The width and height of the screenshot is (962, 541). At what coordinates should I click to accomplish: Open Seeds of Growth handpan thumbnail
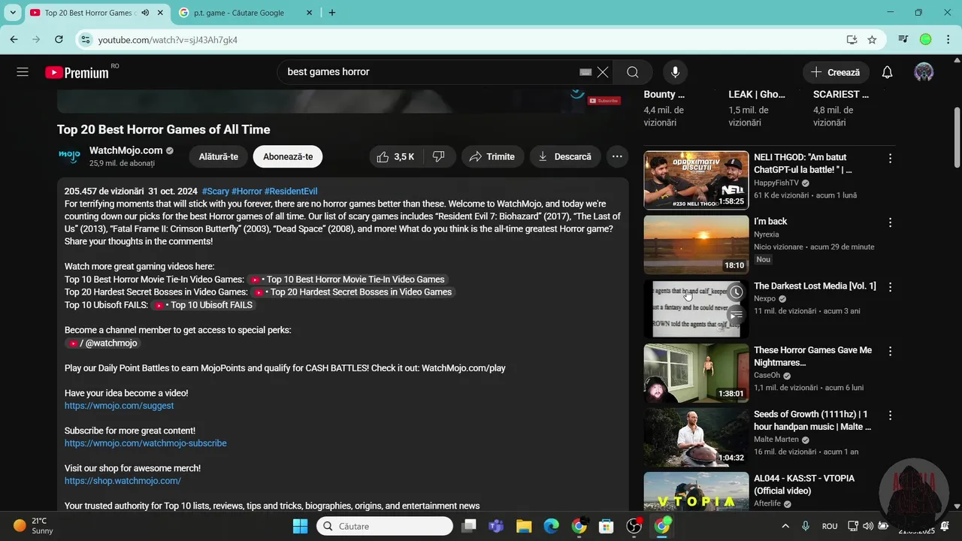[x=696, y=437]
